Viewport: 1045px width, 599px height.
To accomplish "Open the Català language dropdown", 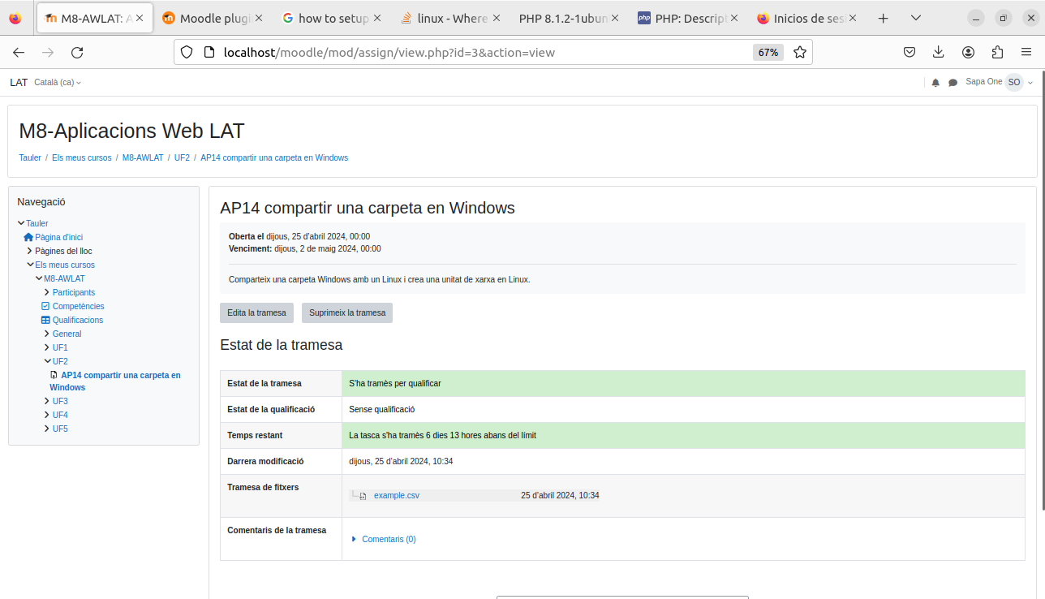I will 57,83.
